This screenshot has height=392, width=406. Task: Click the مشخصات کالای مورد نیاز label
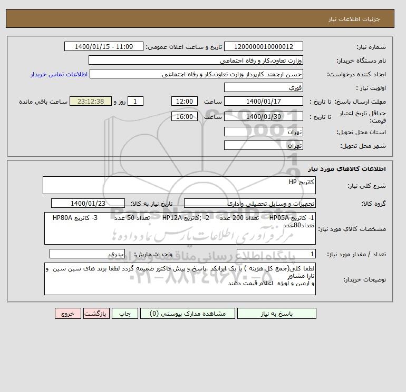(x=352, y=229)
